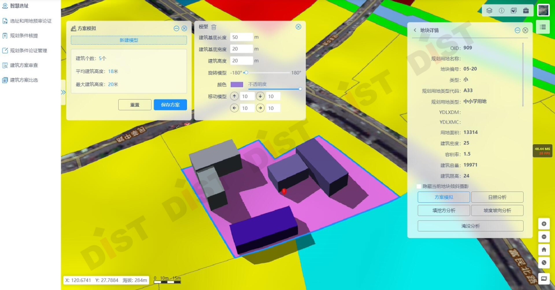Reset map view with the home icon
This screenshot has height=290, width=555.
pos(544,249)
